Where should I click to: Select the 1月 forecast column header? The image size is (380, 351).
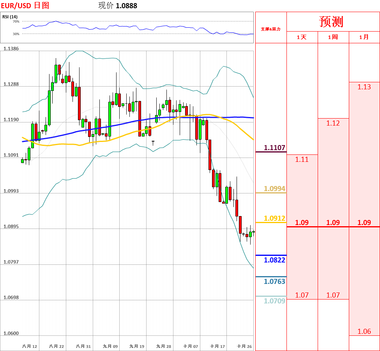[364, 37]
